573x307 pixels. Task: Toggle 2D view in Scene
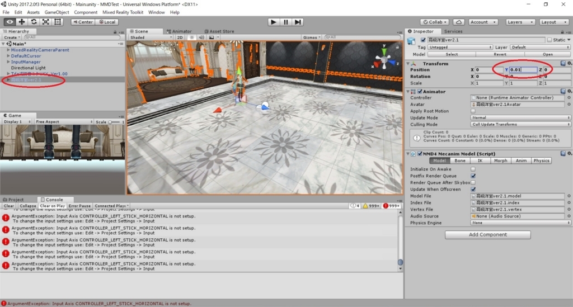pyautogui.click(x=180, y=37)
